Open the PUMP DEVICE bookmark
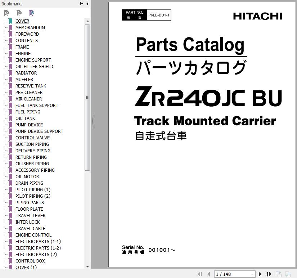Screen dimensions: 297x278 [x=29, y=125]
